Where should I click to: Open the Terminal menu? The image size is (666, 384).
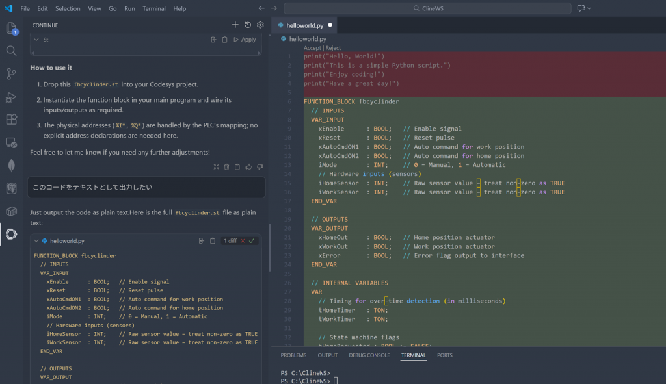154,8
